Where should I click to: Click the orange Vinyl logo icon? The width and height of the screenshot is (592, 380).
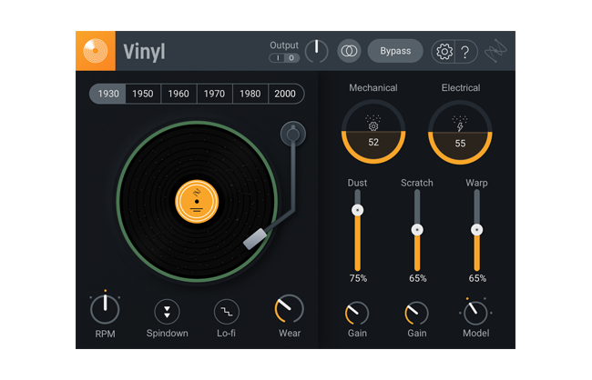pyautogui.click(x=96, y=51)
